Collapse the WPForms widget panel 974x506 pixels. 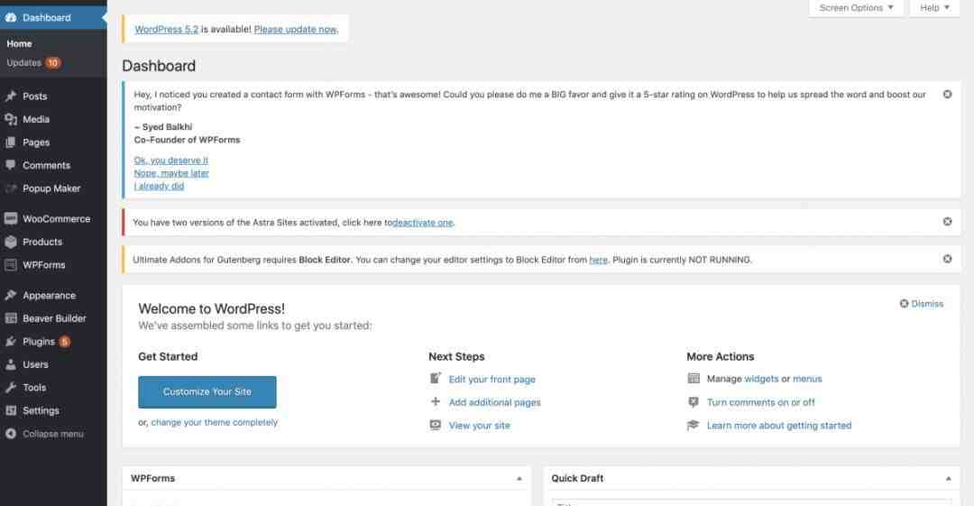pyautogui.click(x=519, y=479)
